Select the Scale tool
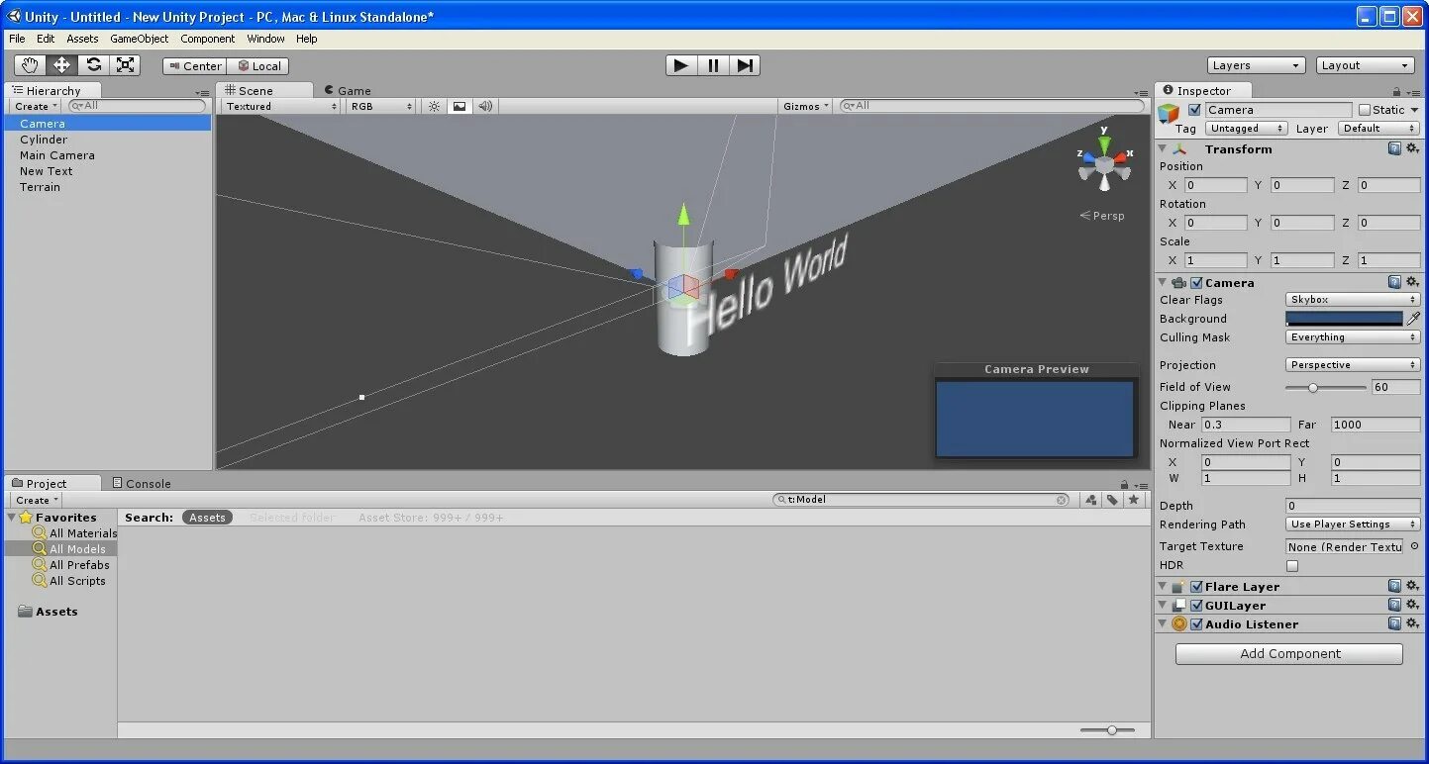 coord(125,65)
